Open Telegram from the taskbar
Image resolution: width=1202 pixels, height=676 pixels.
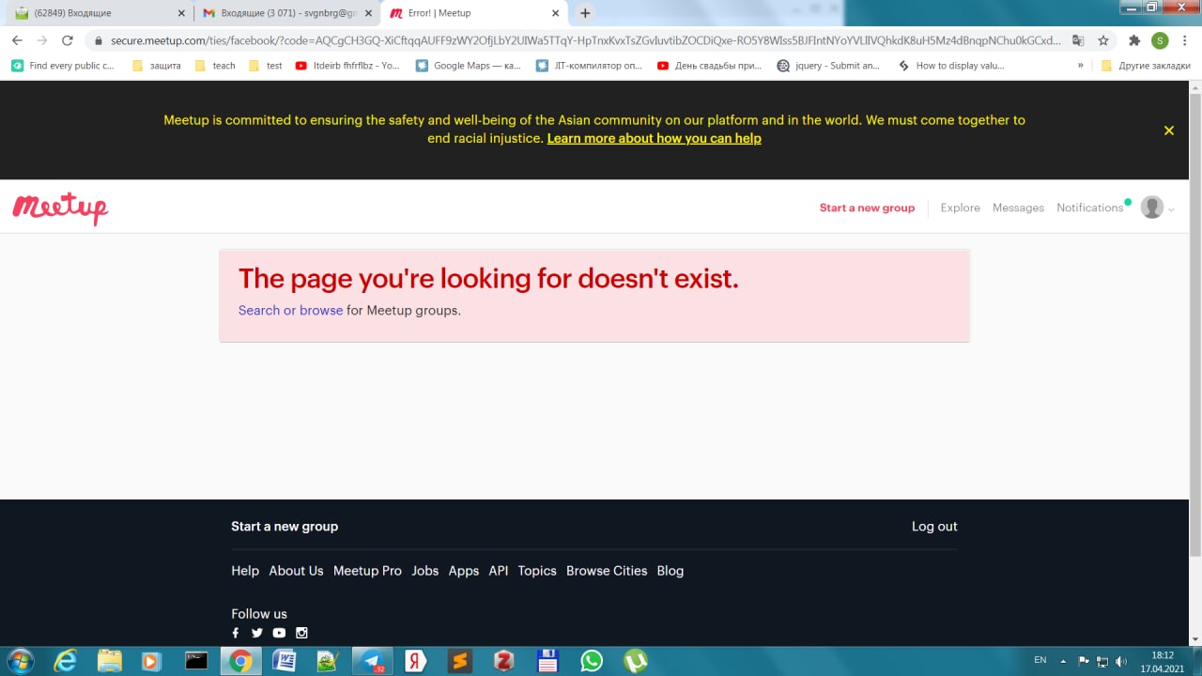(373, 661)
